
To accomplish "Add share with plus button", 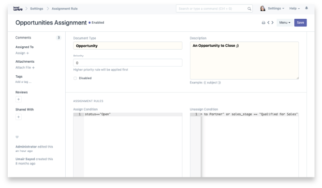I will coord(18,117).
